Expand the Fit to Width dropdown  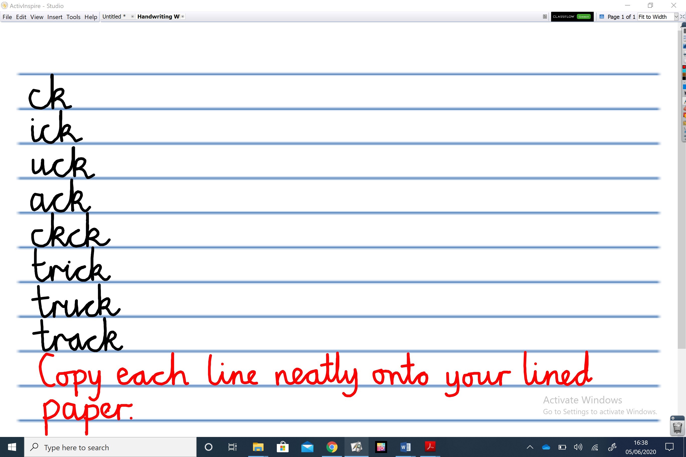pyautogui.click(x=676, y=17)
